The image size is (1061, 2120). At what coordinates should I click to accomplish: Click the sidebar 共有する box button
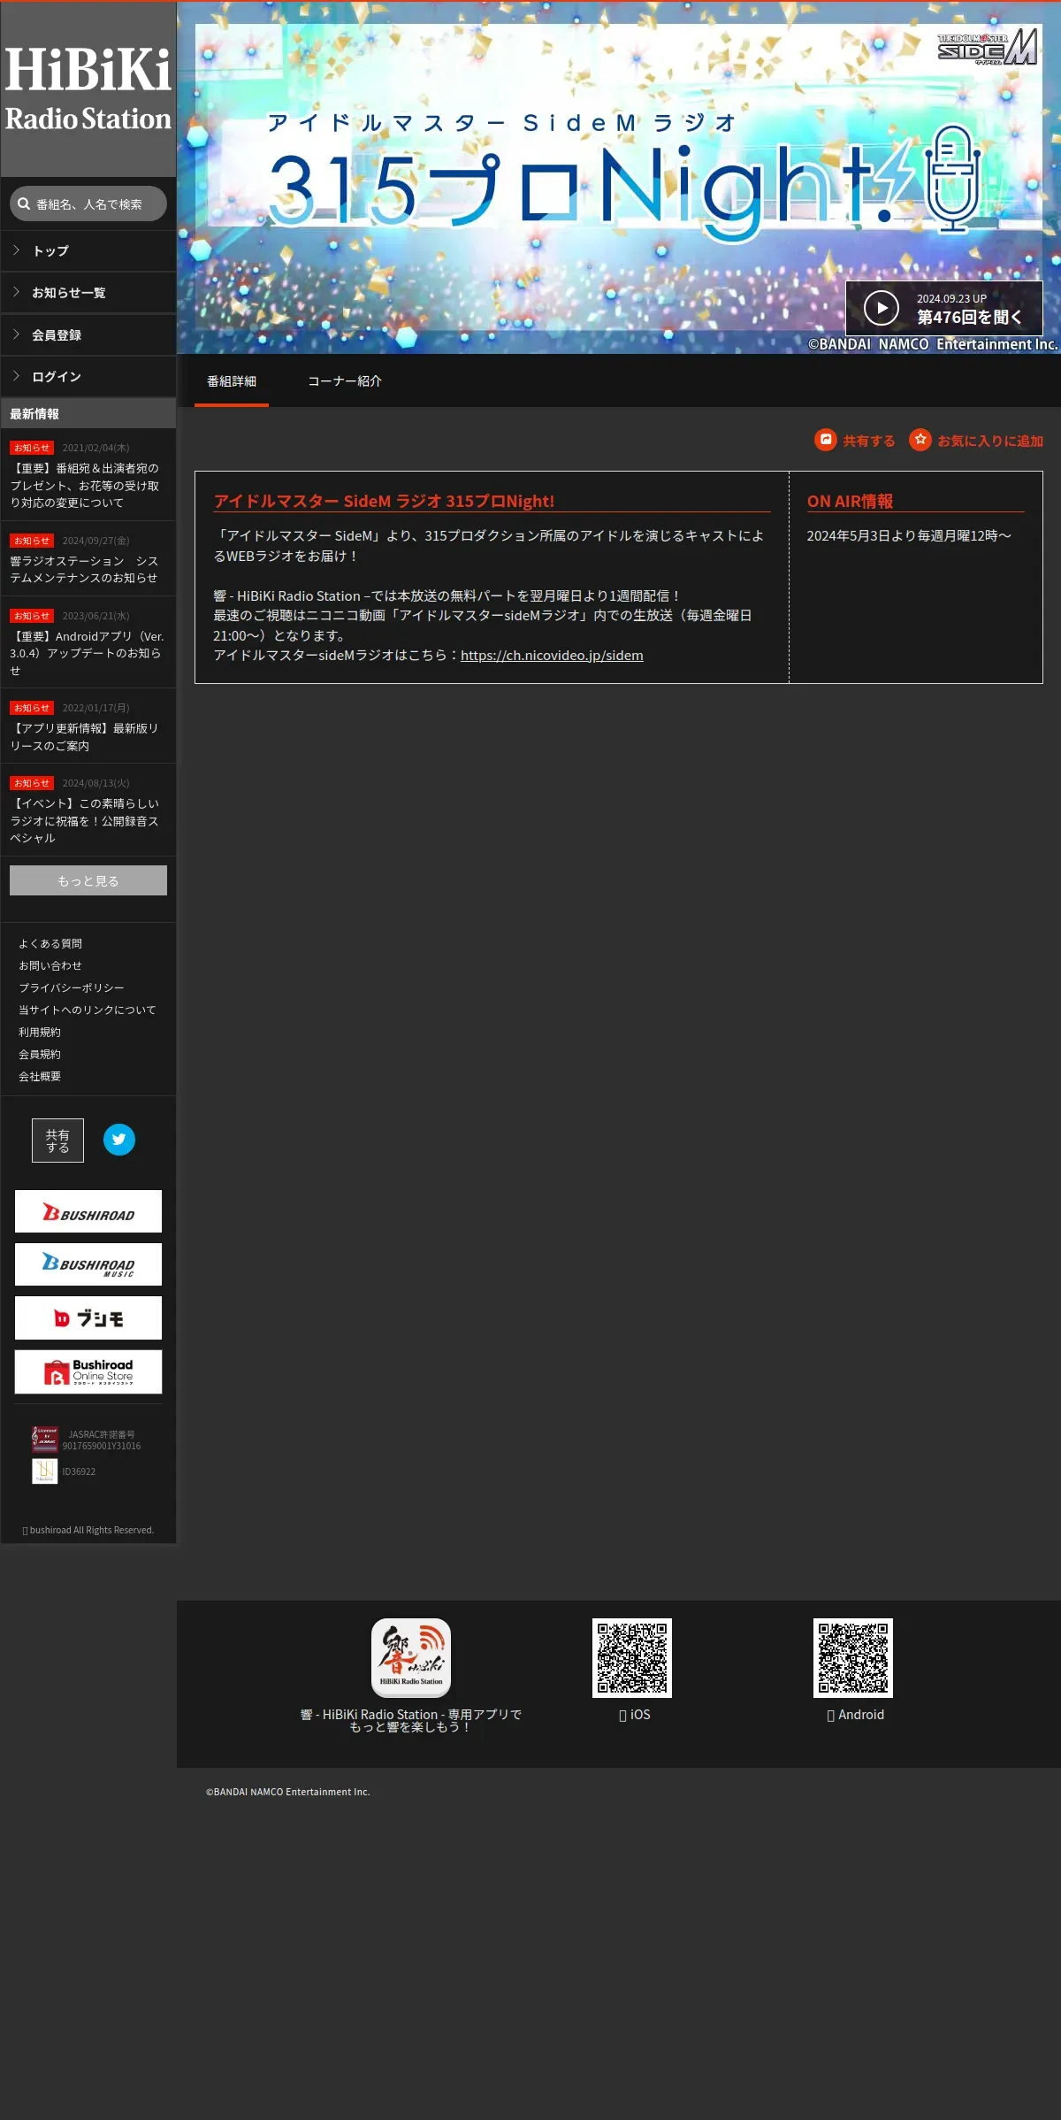click(57, 1141)
